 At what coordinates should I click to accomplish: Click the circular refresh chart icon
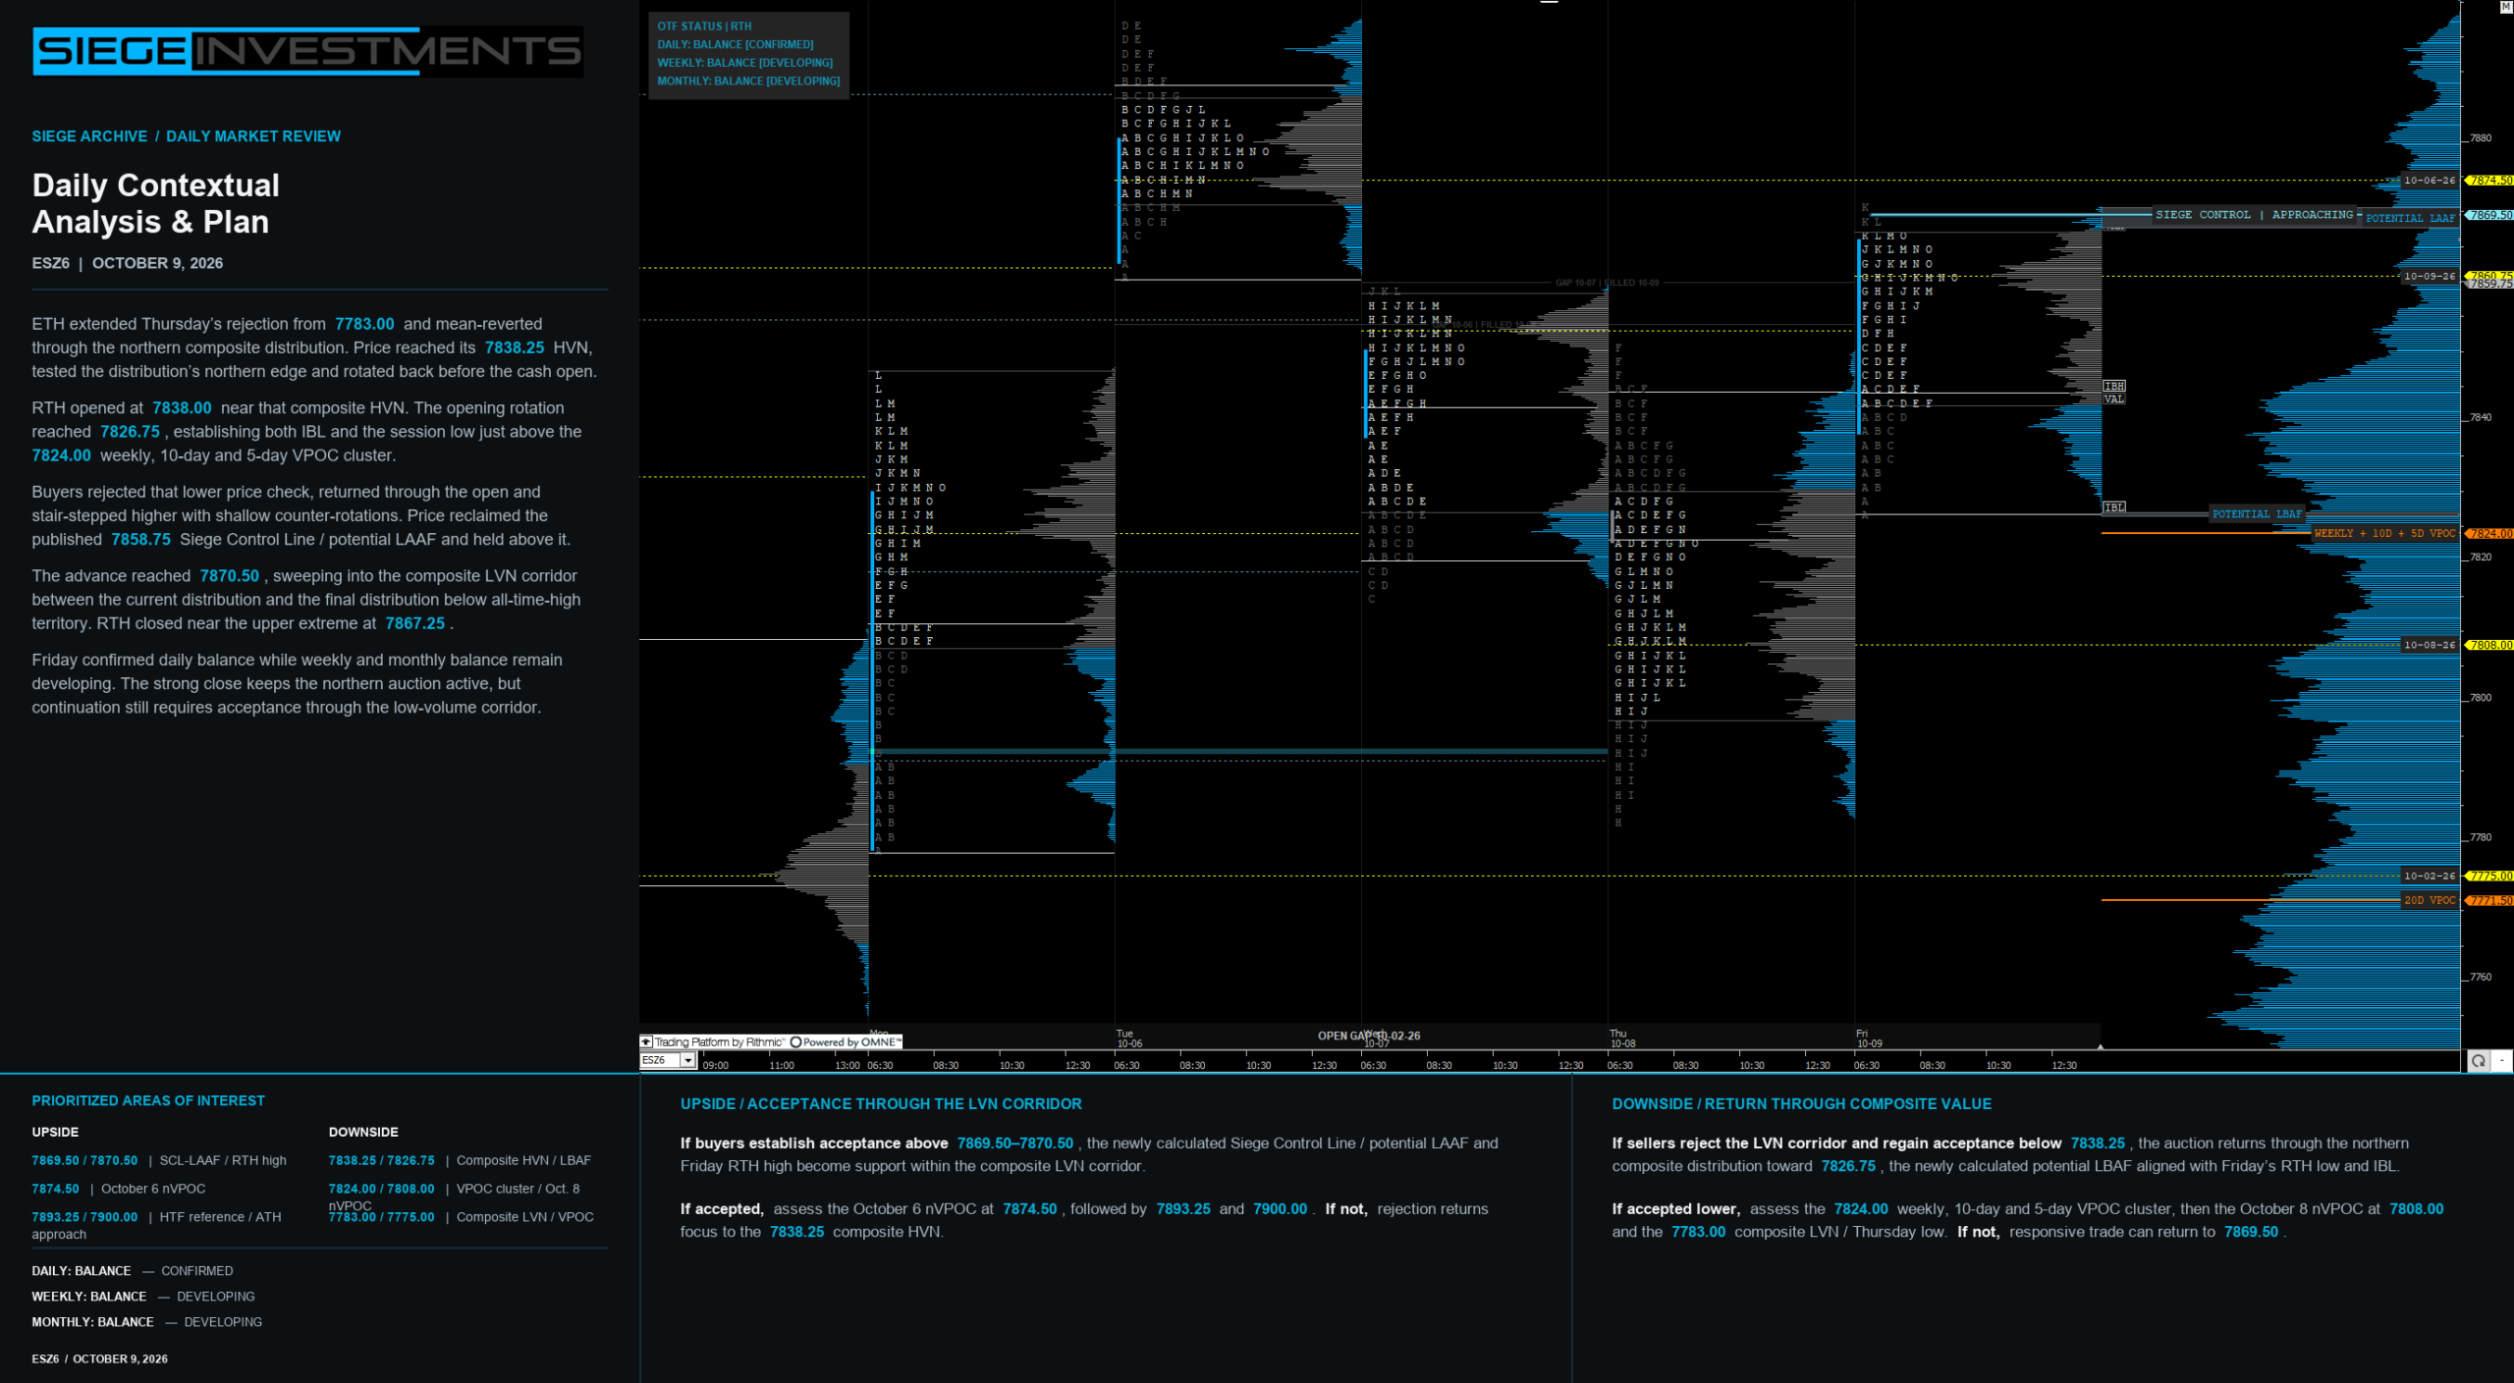(x=2479, y=1060)
